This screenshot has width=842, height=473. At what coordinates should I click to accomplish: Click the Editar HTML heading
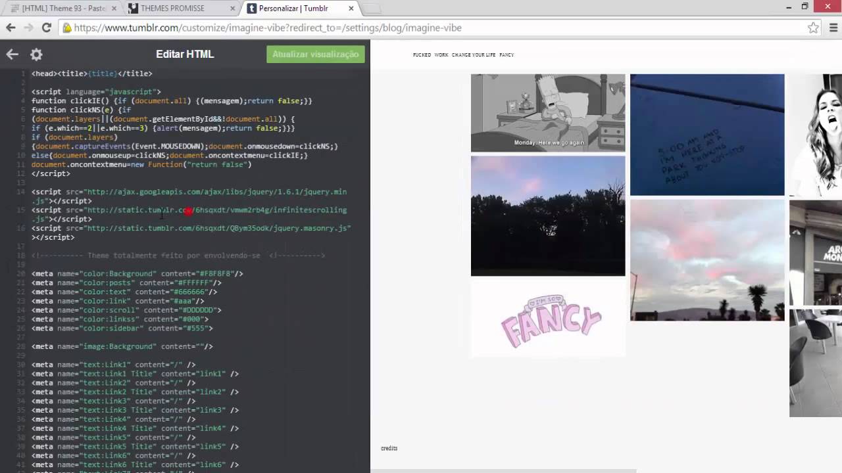pyautogui.click(x=185, y=55)
